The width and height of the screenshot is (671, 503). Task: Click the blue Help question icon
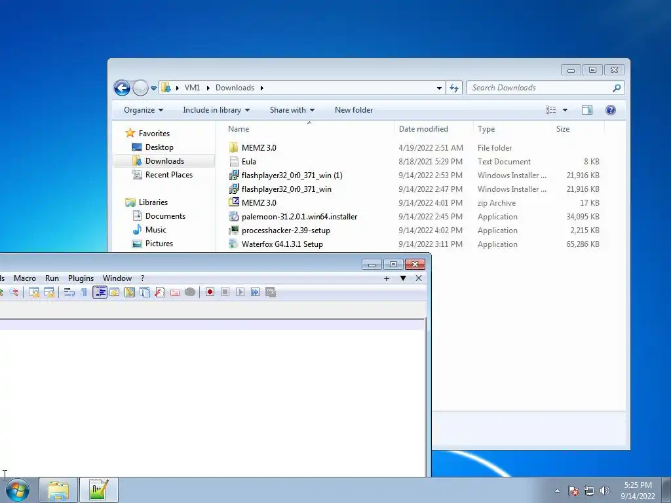click(611, 110)
